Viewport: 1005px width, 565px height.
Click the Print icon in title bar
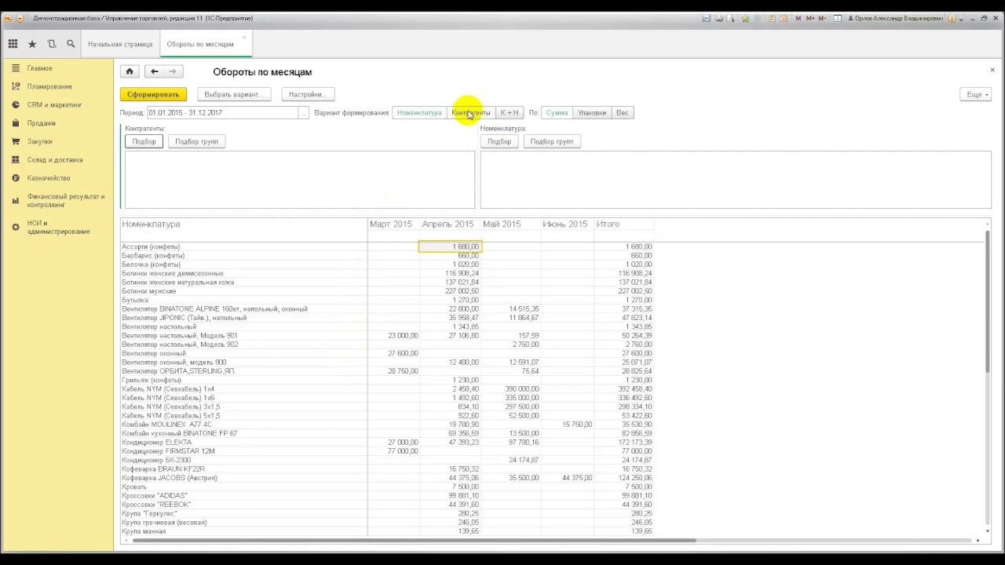(x=718, y=18)
